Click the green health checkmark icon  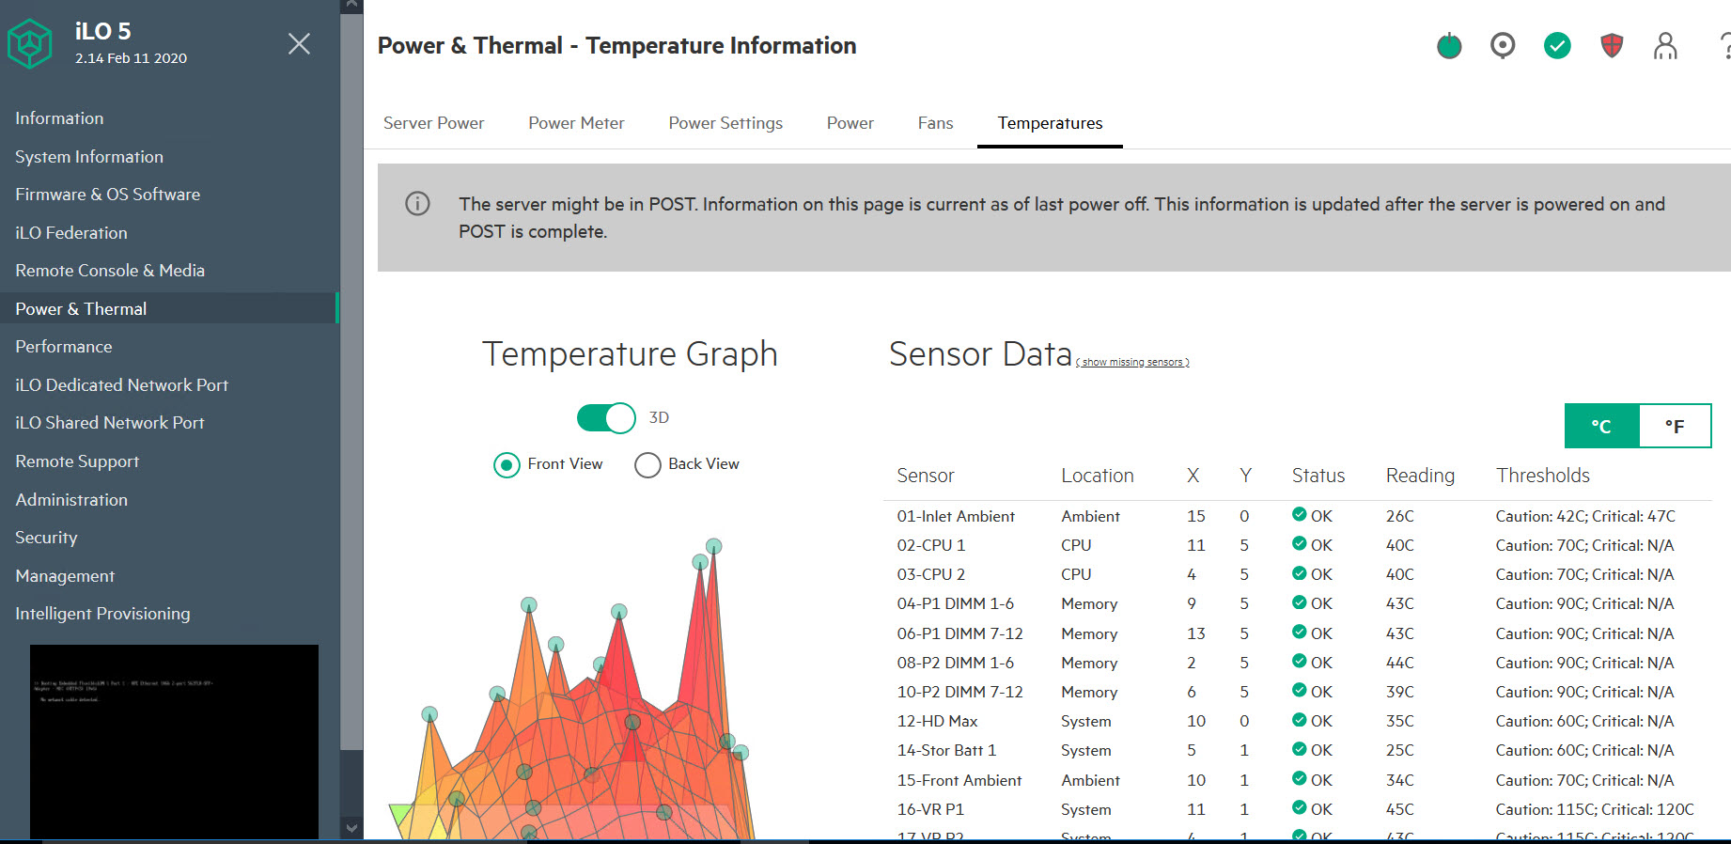point(1557,45)
